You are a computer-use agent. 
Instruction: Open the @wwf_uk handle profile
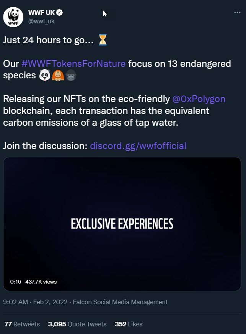(x=41, y=21)
